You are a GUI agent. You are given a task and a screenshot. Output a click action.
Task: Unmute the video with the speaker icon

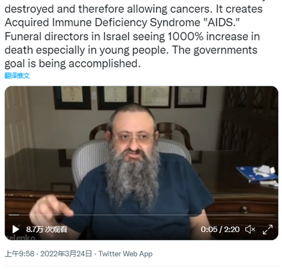pos(250,229)
